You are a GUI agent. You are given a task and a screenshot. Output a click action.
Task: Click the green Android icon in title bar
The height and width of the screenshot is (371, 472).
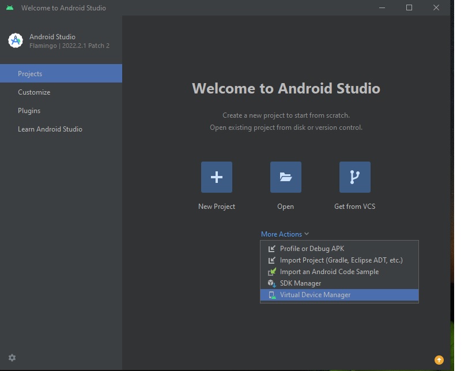10,8
